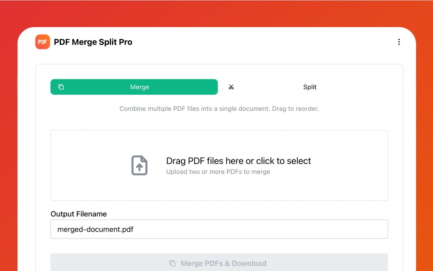433x271 pixels.
Task: Click the file upload arrow icon
Action: [x=139, y=165]
